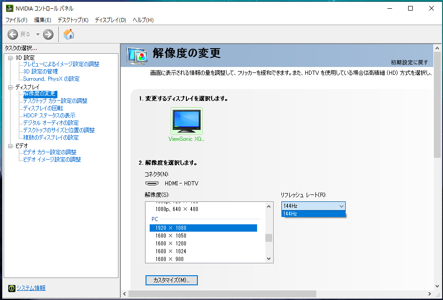Select 1920 × 1080 resolution
443x300 pixels.
pos(203,228)
